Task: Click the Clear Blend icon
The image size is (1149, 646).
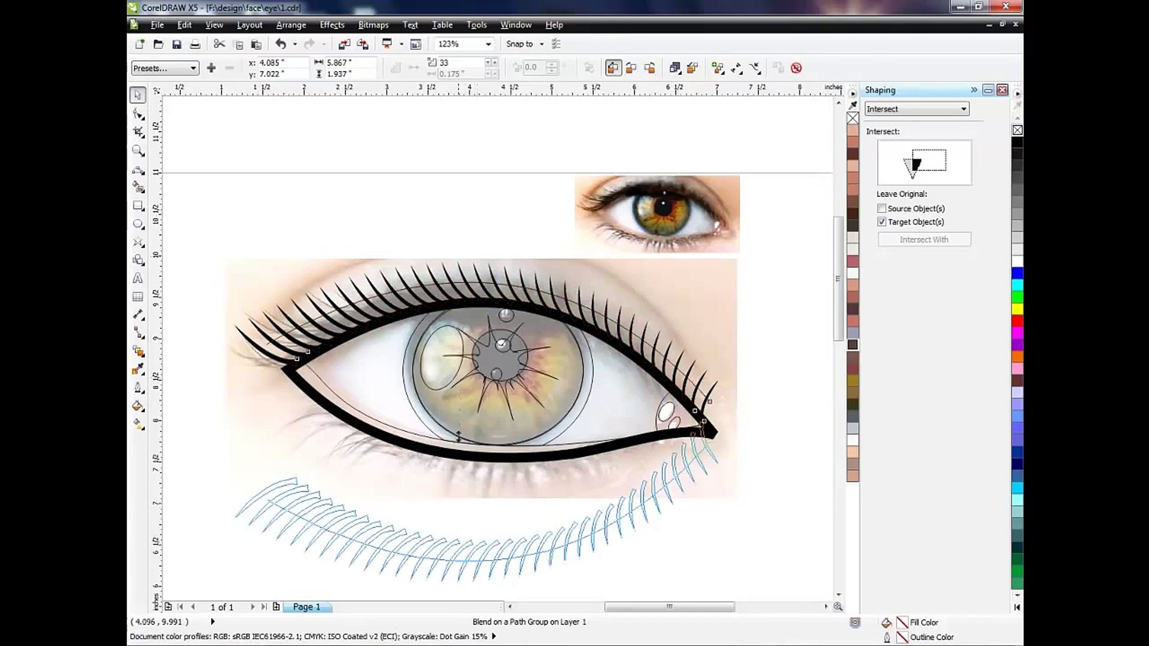Action: [796, 68]
